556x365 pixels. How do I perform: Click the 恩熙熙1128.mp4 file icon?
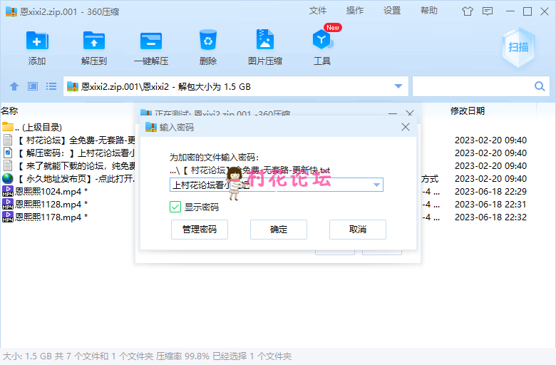(7, 204)
